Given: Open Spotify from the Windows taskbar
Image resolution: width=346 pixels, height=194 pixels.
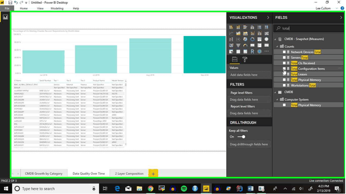Looking at the screenshot, I should click(184, 189).
